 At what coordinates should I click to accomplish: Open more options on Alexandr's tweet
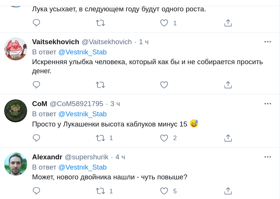pyautogui.click(x=268, y=157)
